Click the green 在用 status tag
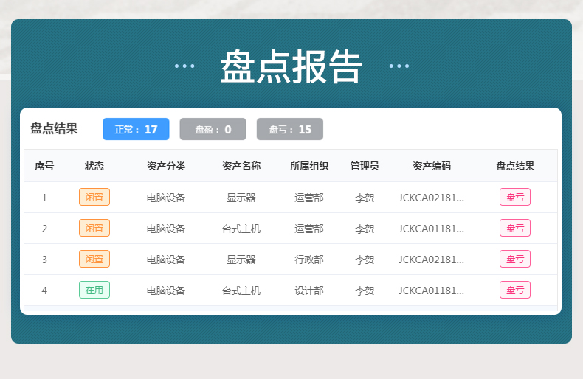The image size is (583, 379). coord(94,290)
